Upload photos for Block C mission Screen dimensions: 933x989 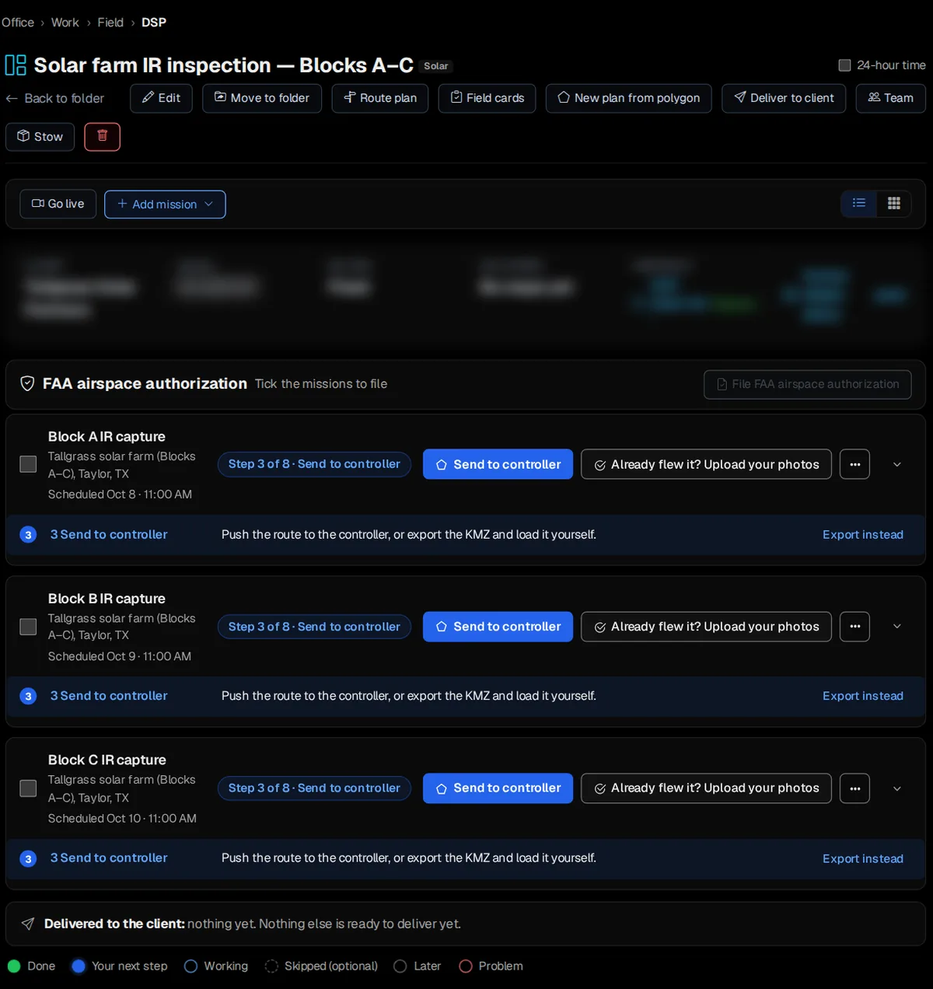coord(706,788)
